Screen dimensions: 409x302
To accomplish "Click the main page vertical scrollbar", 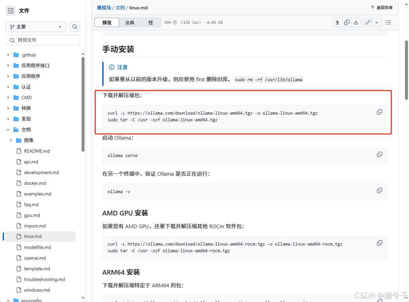I will coord(406,70).
